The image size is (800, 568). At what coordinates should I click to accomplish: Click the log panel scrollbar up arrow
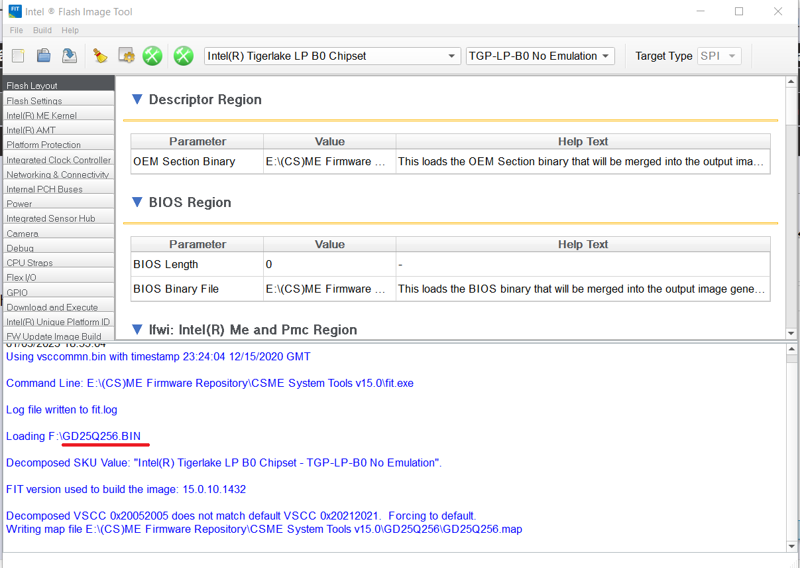(x=791, y=349)
